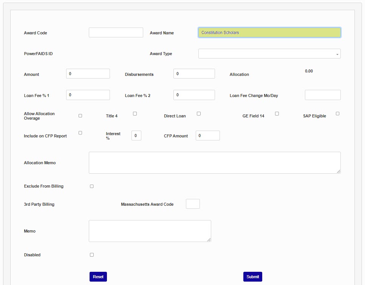Click the Amount input box

point(88,74)
